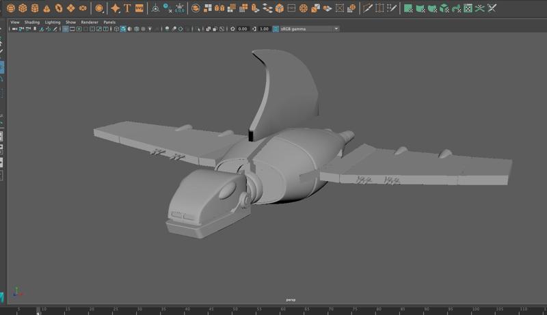
Task: Click the exposure value field 0.00
Action: click(243, 29)
